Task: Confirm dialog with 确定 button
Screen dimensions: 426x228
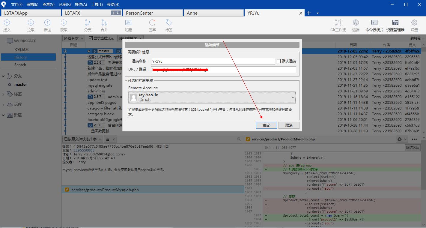Action: pos(267,125)
